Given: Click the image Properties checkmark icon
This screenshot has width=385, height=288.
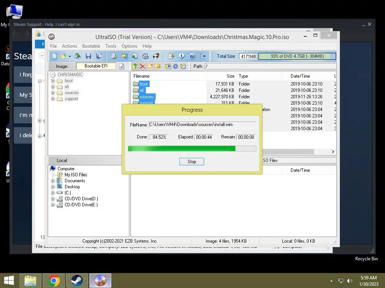Looking at the screenshot, I should point(121,66).
